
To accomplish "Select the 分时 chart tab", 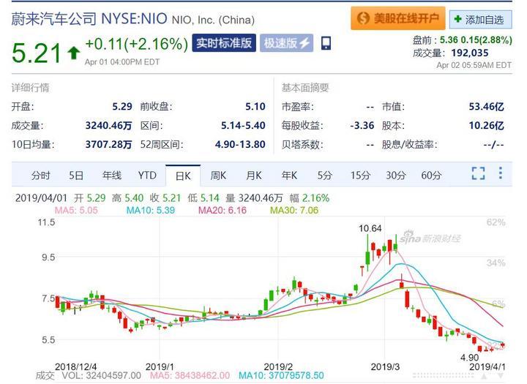I will (41, 176).
